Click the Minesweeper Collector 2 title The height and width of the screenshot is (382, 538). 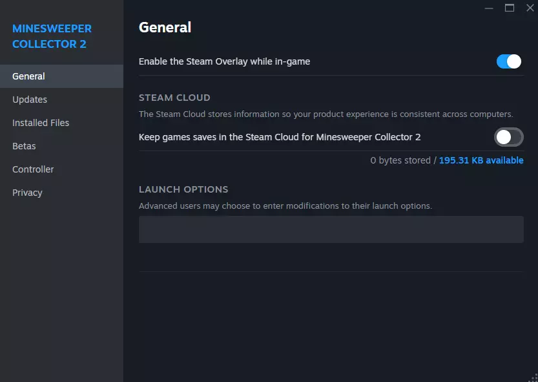coord(52,36)
